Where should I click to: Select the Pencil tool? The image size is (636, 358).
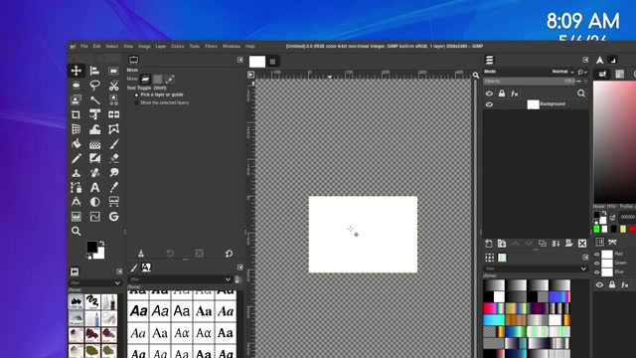click(x=76, y=158)
